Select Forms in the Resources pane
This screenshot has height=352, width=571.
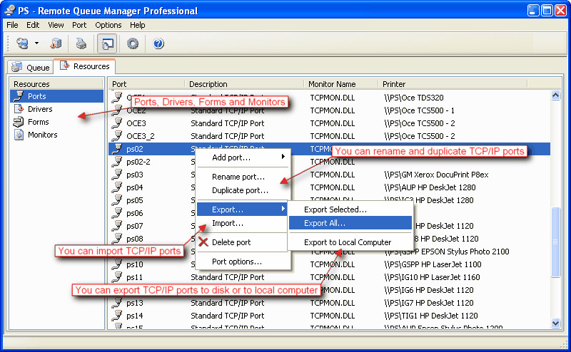38,122
